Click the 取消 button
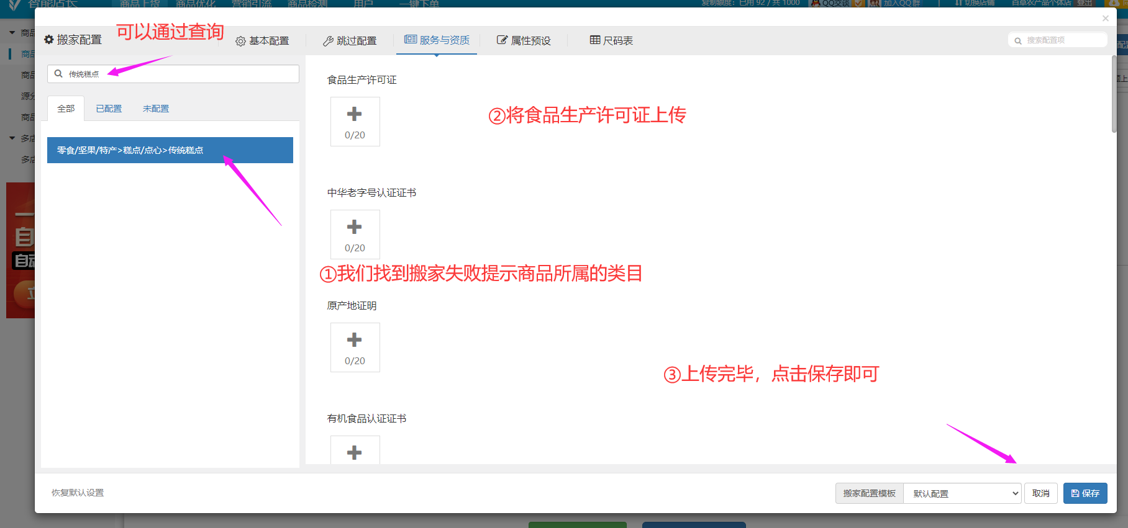The image size is (1128, 528). 1040,493
